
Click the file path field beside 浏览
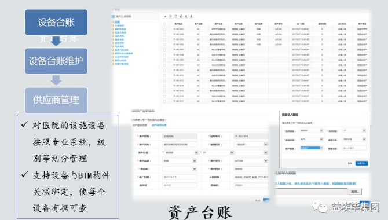(x=310, y=192)
